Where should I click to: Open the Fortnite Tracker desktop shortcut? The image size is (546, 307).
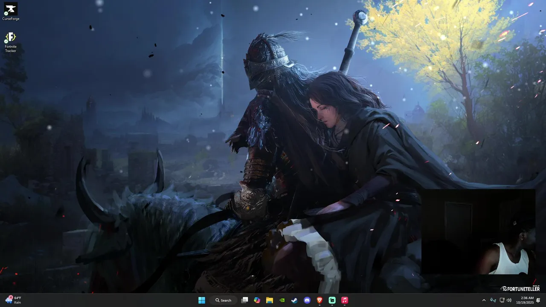pos(11,42)
